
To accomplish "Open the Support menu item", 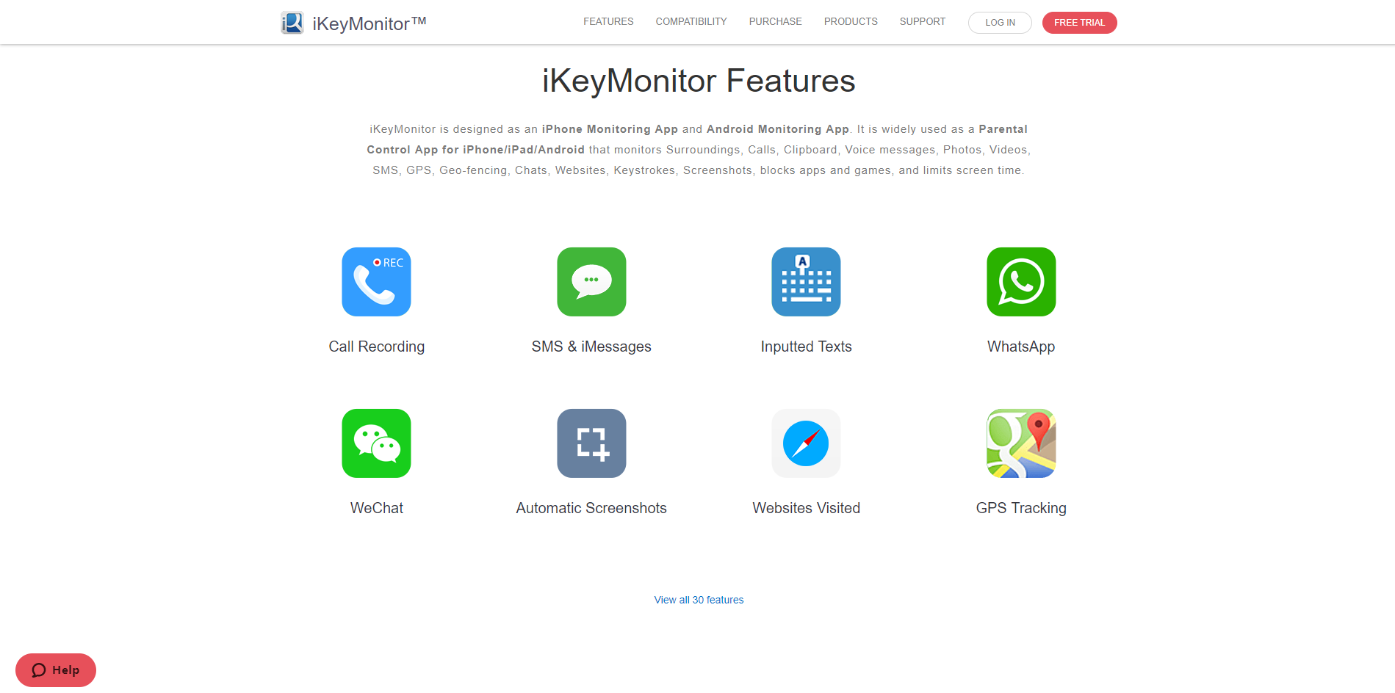I will tap(923, 21).
